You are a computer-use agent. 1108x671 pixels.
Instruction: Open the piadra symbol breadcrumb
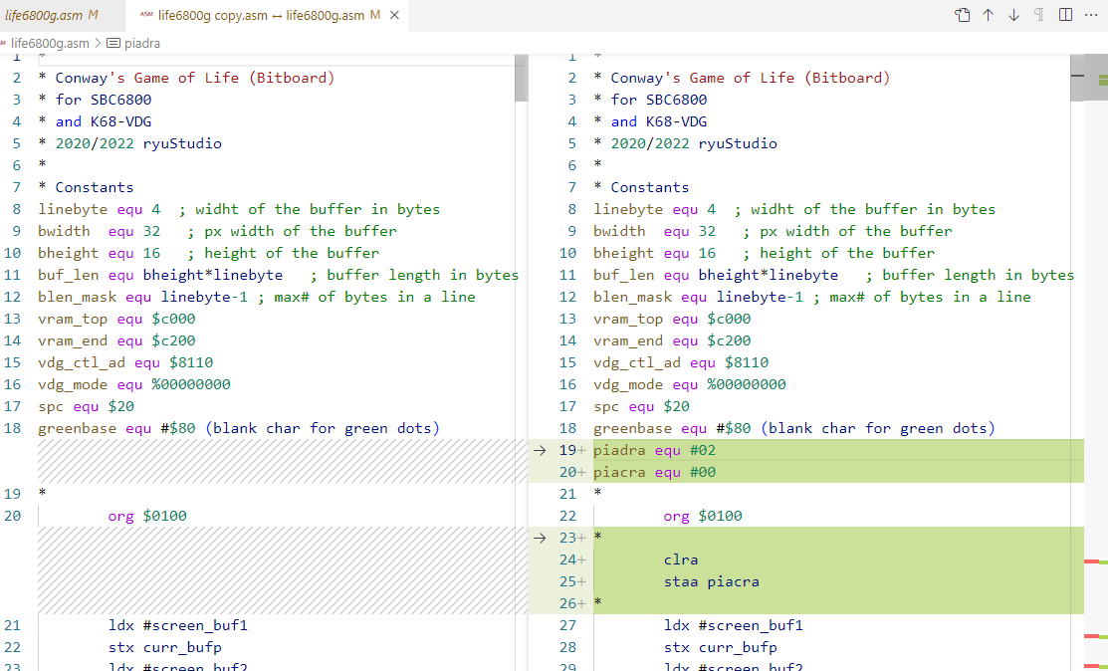[141, 43]
